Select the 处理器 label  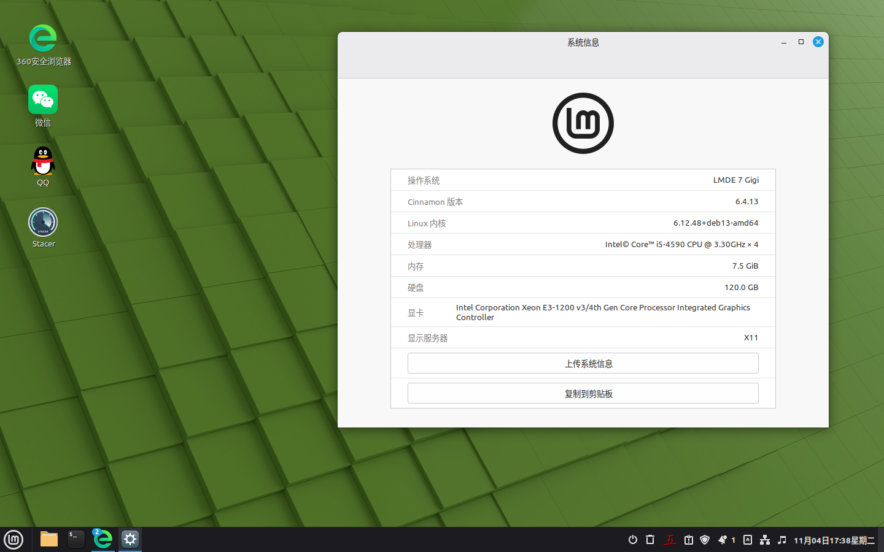click(420, 245)
